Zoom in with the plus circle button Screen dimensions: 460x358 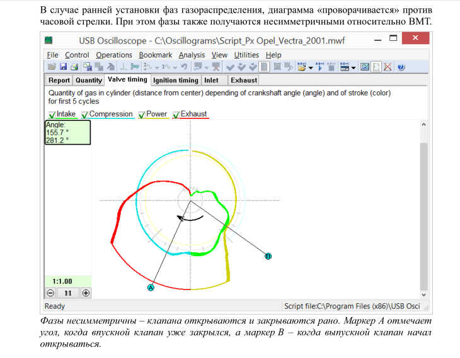click(x=86, y=293)
